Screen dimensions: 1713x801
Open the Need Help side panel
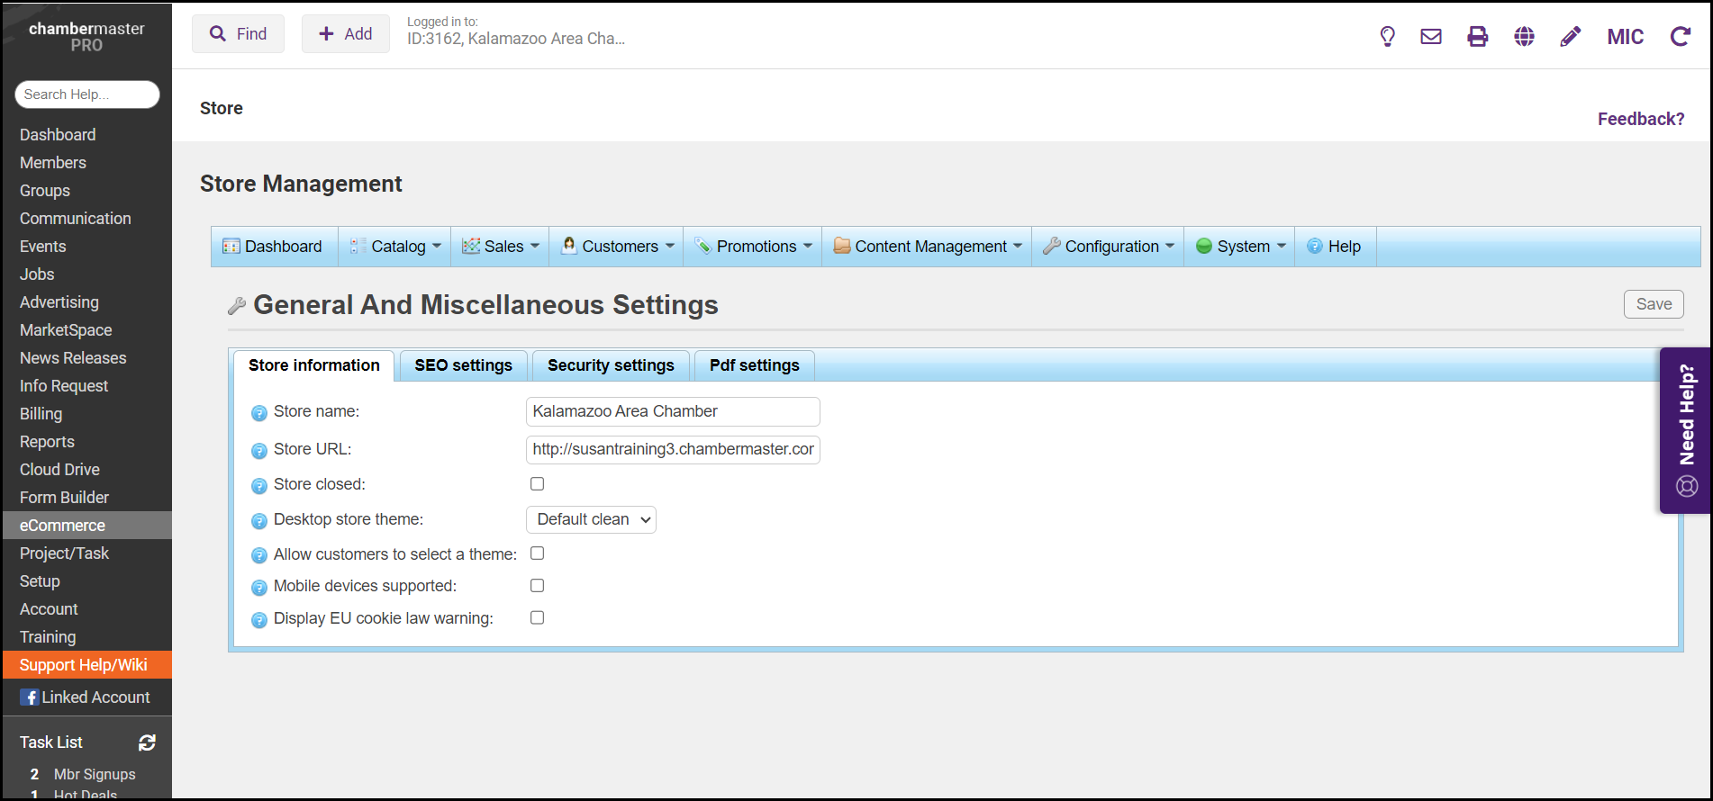[1686, 430]
